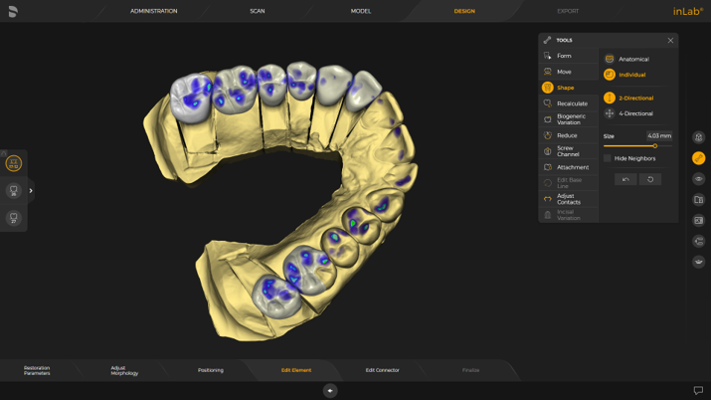Open the Screw Channel tool
The image size is (711, 400).
pos(567,151)
